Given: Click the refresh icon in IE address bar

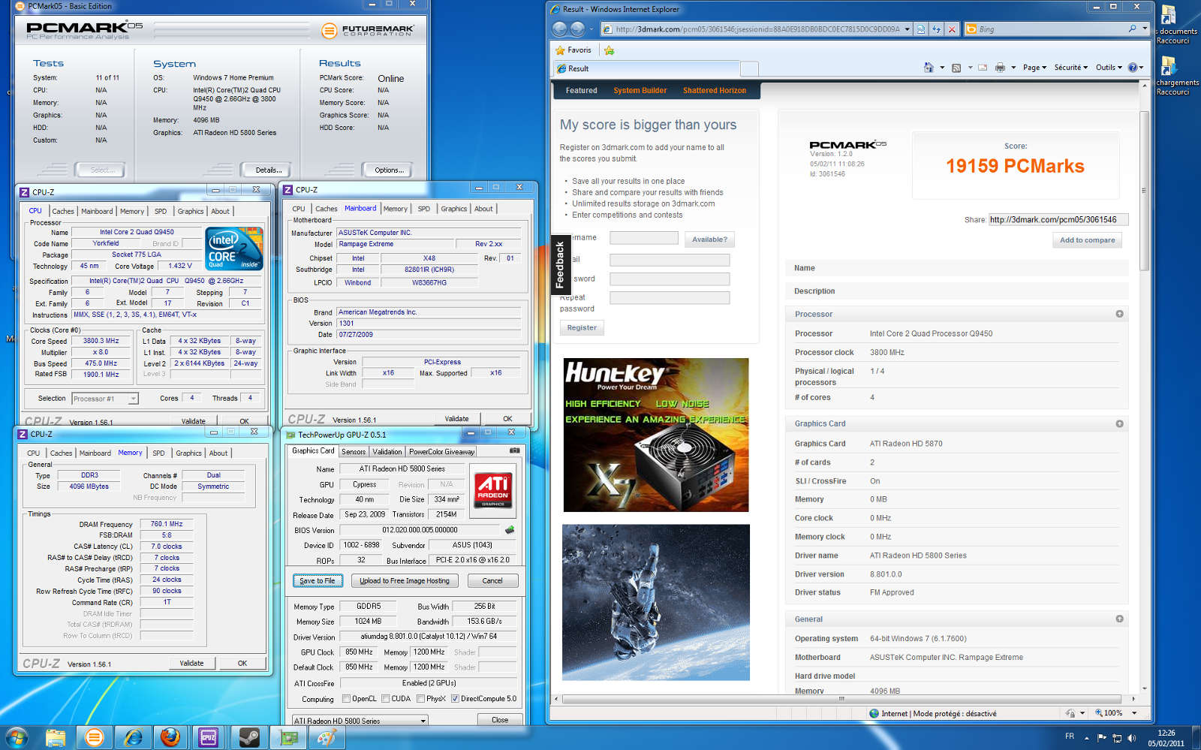Looking at the screenshot, I should tap(936, 29).
